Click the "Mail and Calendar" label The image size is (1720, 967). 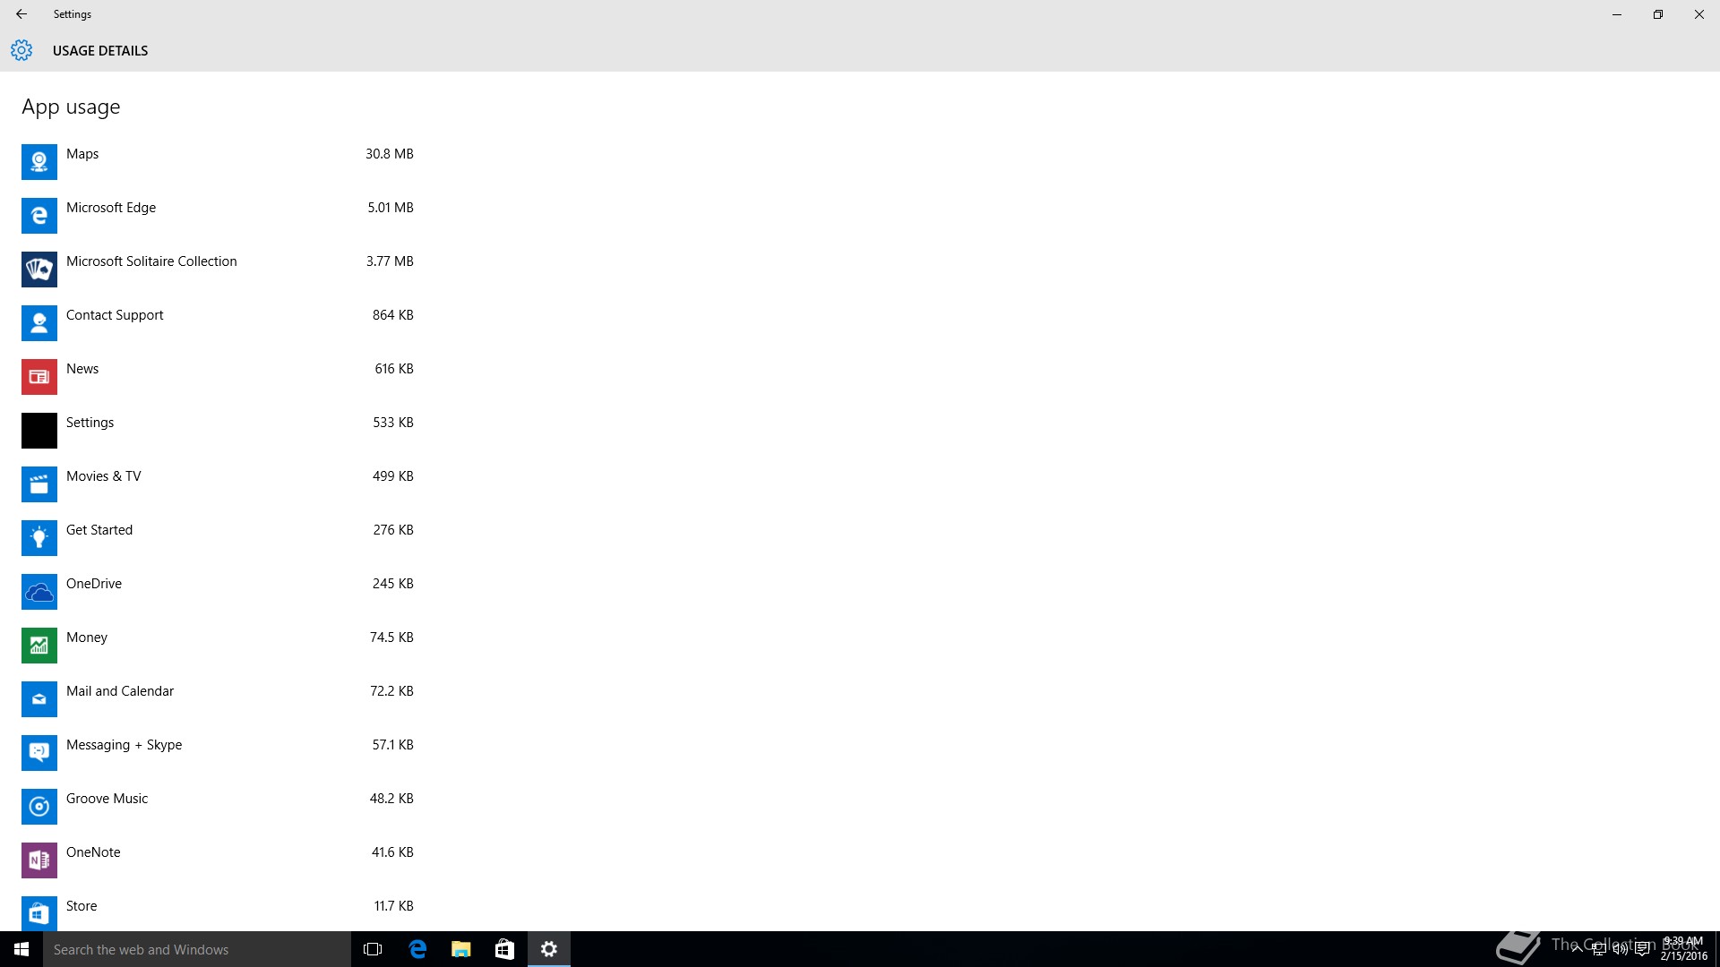point(120,691)
